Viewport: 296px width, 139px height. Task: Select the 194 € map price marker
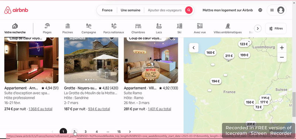click(216, 81)
